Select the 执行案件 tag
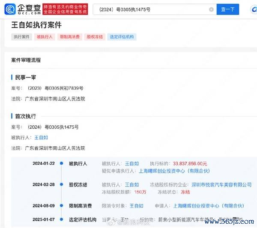This screenshot has height=228, width=257. 21,37
